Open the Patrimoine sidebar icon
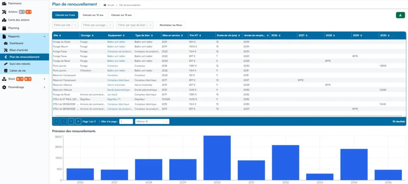The image size is (408, 184). (x=4, y=3)
